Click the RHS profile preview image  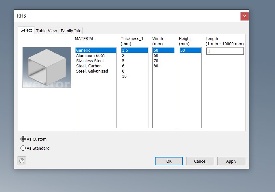[47, 67]
